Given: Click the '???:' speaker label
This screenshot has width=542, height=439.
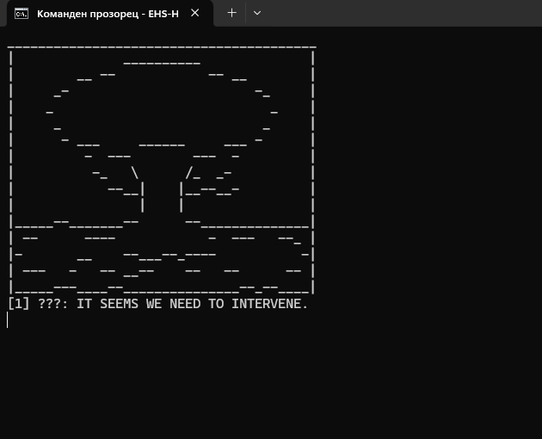Looking at the screenshot, I should [53, 304].
